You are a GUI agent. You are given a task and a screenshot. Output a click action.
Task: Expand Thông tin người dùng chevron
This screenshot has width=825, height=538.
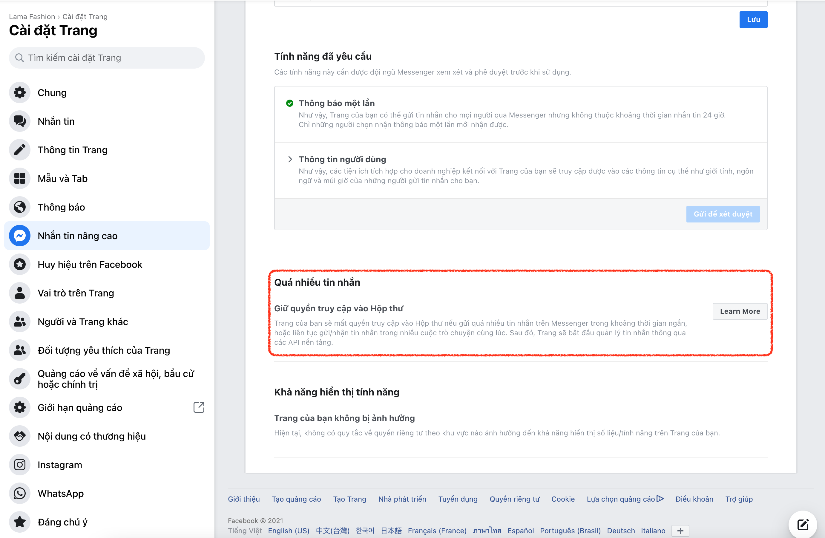click(x=290, y=159)
